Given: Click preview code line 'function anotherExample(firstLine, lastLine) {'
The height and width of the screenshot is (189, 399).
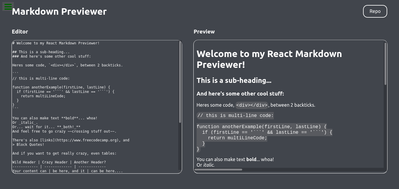Looking at the screenshot, I should 262,127.
